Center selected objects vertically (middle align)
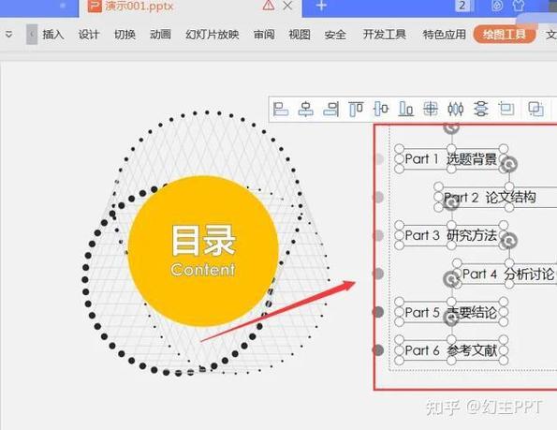Screen dimensions: 557x430 tap(381, 109)
